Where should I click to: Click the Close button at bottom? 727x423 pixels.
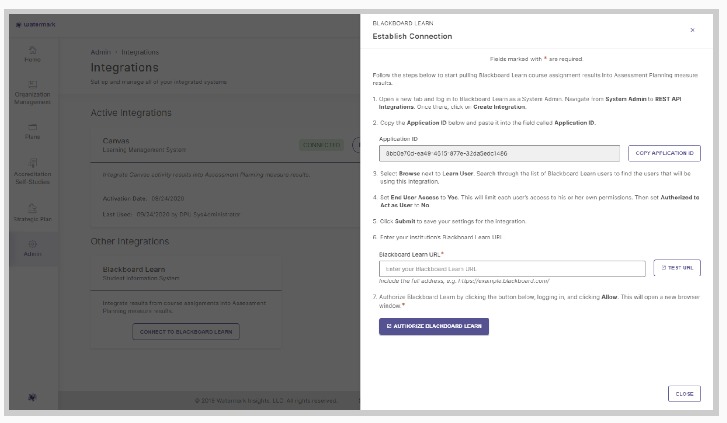coord(684,394)
